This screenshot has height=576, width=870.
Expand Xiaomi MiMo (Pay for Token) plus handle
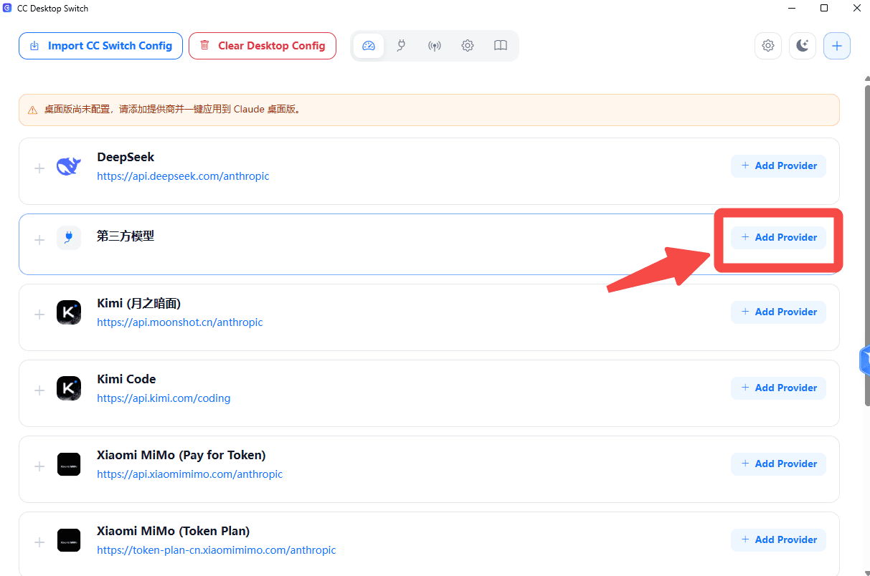(39, 466)
